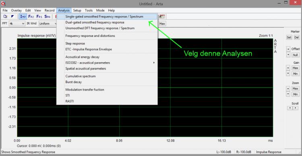
Task: Switch to FR2 dual-channel frequency response icon
Action: click(31, 16)
